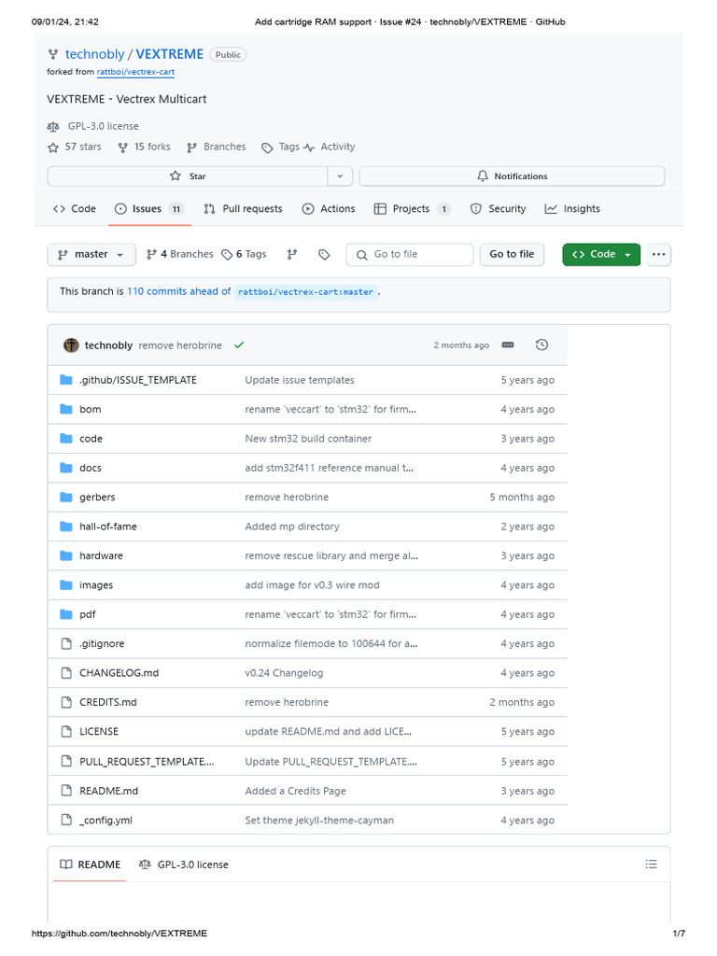Open the hardware folder
Image resolution: width=717 pixels, height=956 pixels.
tap(101, 555)
